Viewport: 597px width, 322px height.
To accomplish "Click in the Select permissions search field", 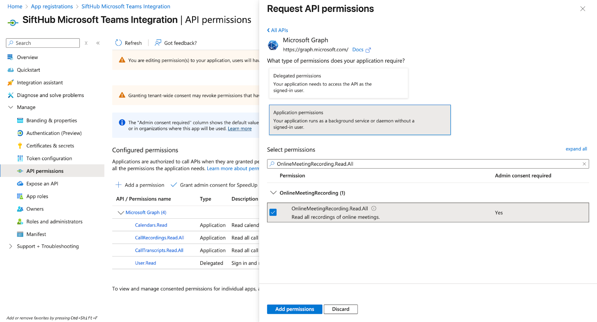I will [x=425, y=164].
